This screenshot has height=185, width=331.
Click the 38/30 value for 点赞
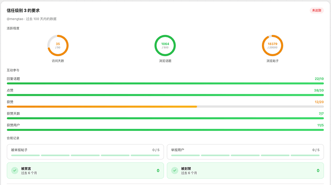319,90
